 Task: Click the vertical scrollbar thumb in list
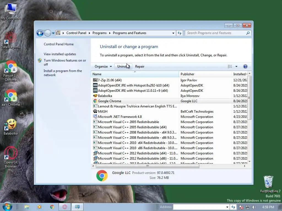(x=249, y=98)
